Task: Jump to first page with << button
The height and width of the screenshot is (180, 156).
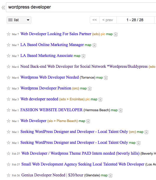Action: pos(95,20)
